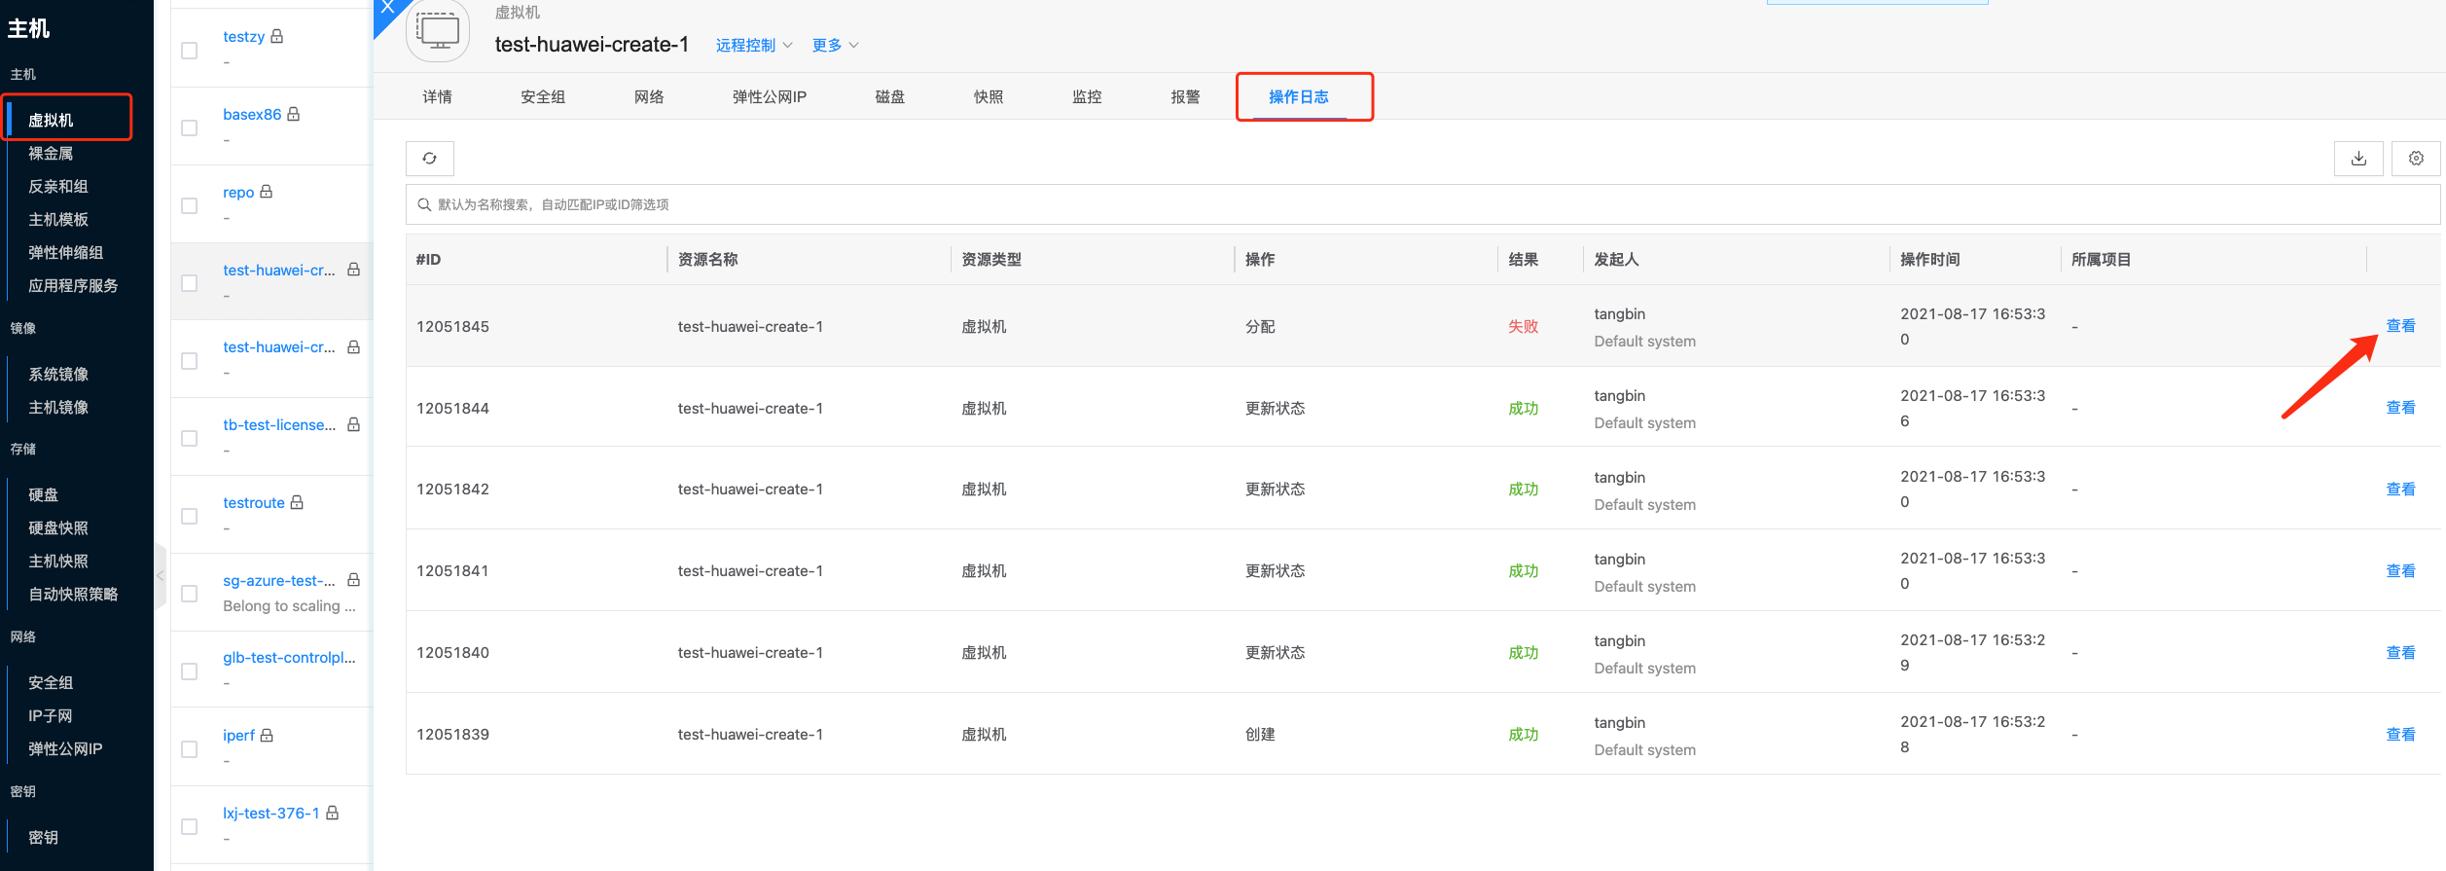Click the refresh icon above the log table
The width and height of the screenshot is (2446, 871).
pyautogui.click(x=429, y=159)
